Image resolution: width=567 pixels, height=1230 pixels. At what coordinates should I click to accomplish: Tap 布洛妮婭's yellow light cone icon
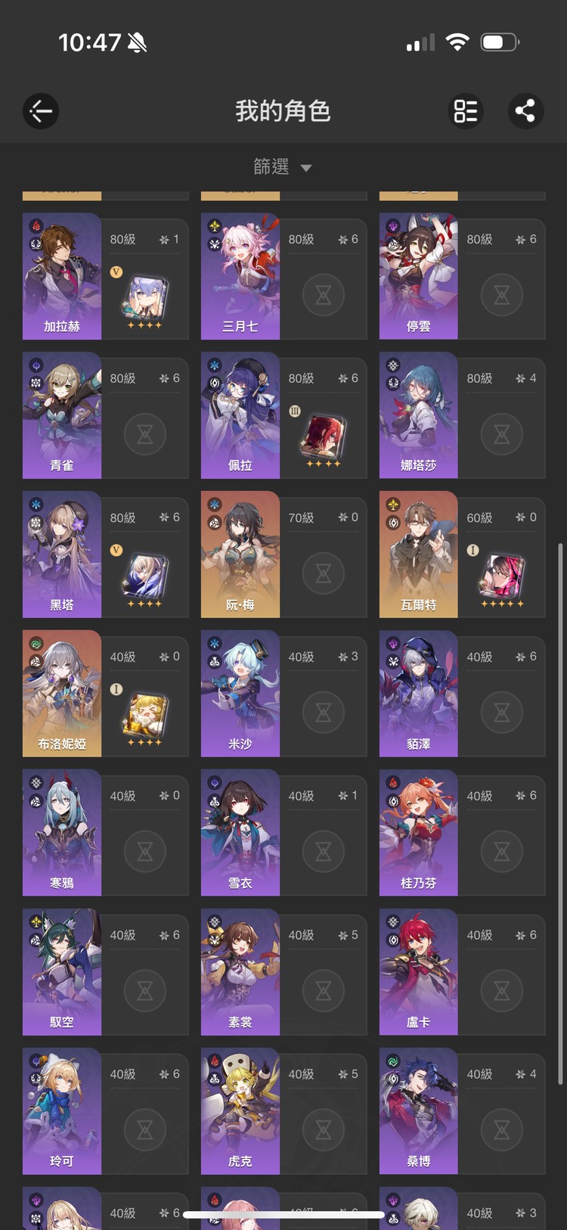(144, 716)
